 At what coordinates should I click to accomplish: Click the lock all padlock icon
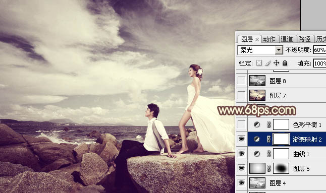[x=285, y=63]
